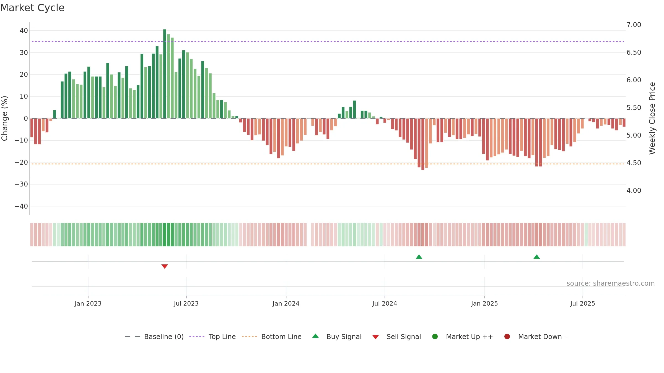Toggle the Sell Signal legend label
The image size is (664, 373).
coord(404,337)
